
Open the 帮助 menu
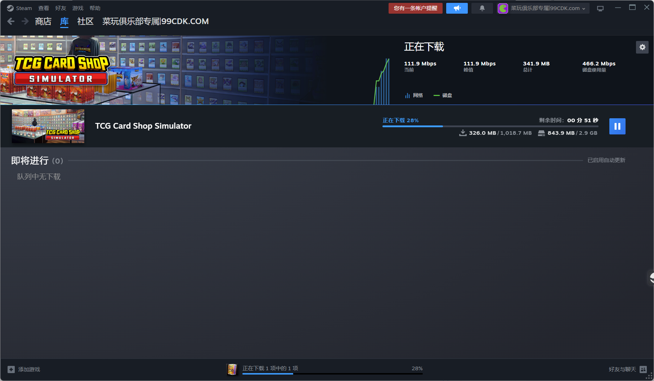pos(95,8)
